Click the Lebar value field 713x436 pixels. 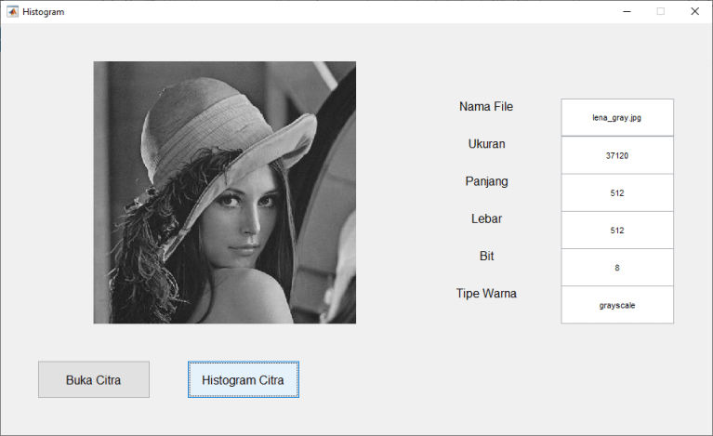[616, 230]
